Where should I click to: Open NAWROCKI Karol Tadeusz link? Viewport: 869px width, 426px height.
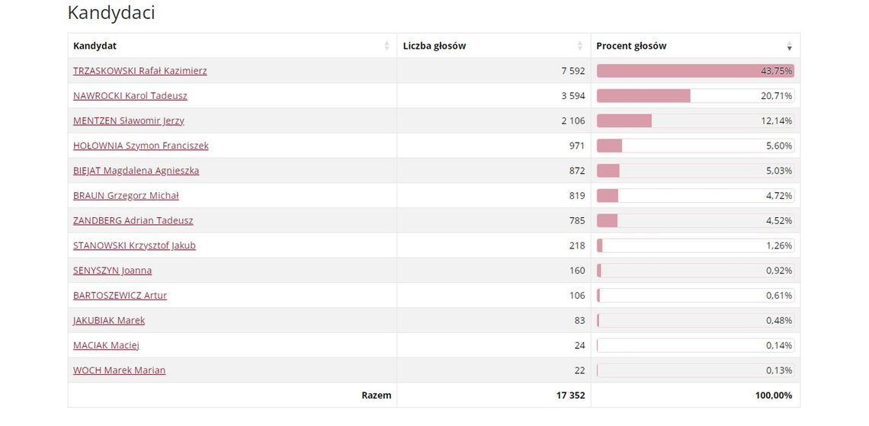pos(130,96)
